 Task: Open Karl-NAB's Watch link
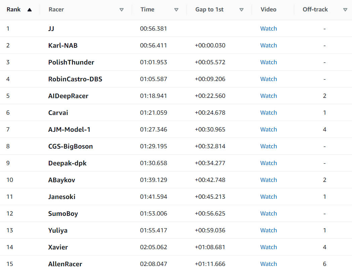pos(268,45)
